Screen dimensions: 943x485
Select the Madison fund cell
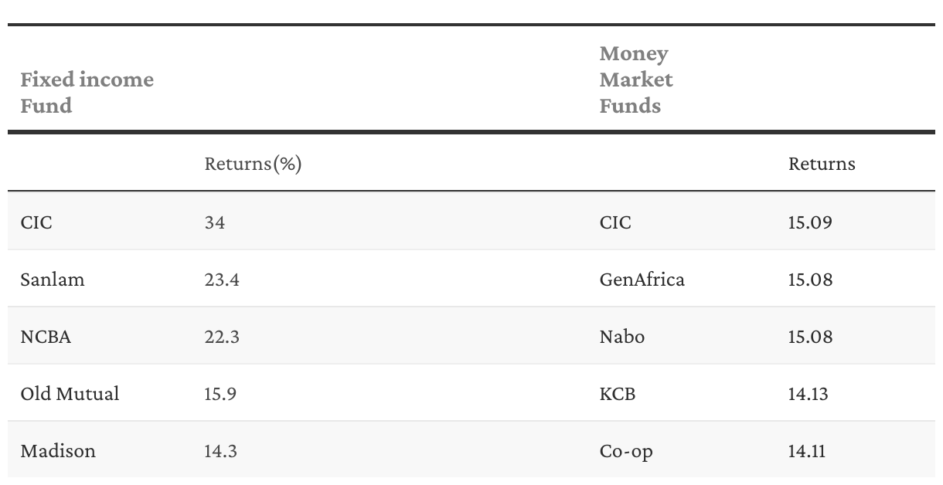[58, 451]
